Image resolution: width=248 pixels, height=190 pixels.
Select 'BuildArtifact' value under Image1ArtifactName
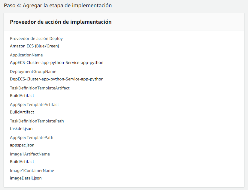coord(22,161)
